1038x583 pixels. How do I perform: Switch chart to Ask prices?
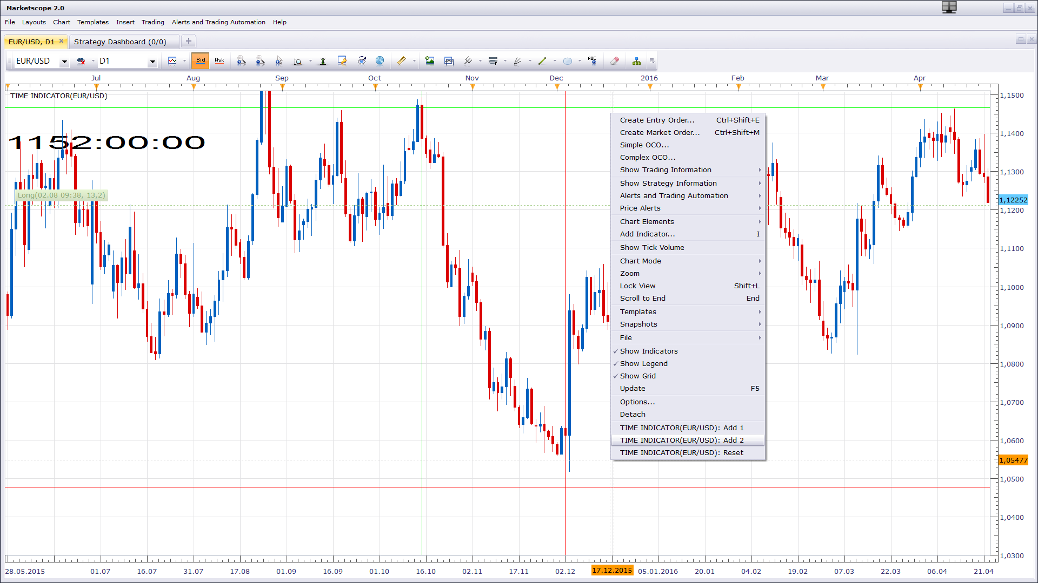tap(219, 61)
